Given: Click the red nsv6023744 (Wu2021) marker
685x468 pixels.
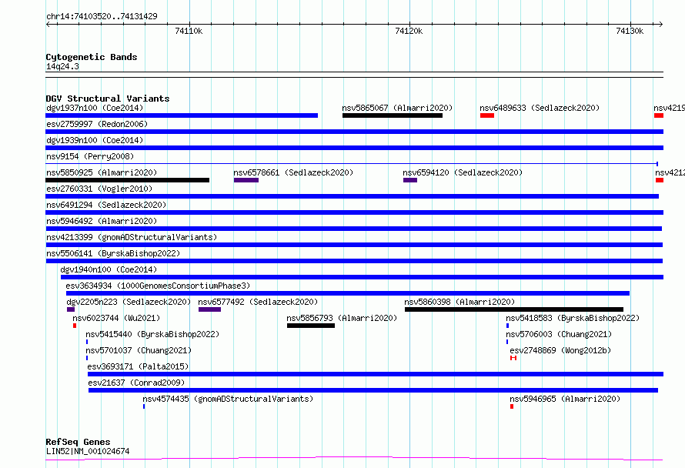Looking at the screenshot, I should click(x=75, y=326).
